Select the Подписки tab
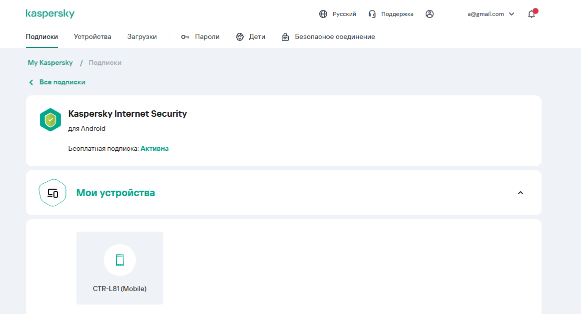Screen dimensions: 581x314 tap(41, 36)
